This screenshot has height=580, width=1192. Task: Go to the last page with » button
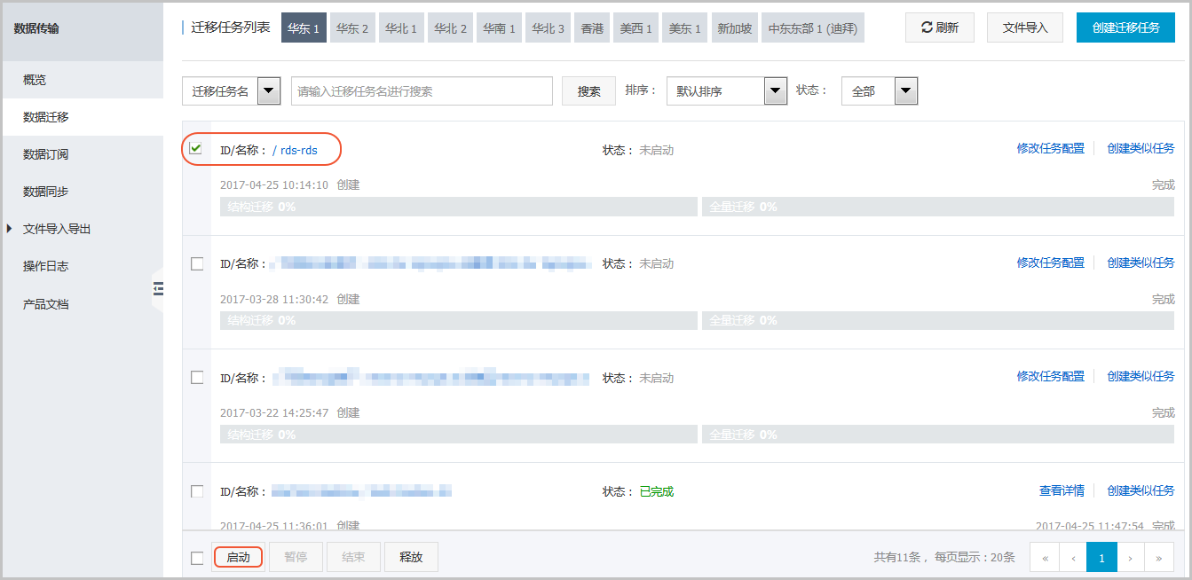(1160, 557)
